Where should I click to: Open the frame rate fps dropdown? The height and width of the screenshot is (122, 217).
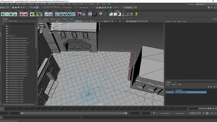[195, 113]
